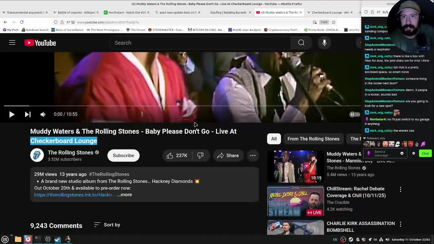Open Linux Mint start menu

click(5, 239)
